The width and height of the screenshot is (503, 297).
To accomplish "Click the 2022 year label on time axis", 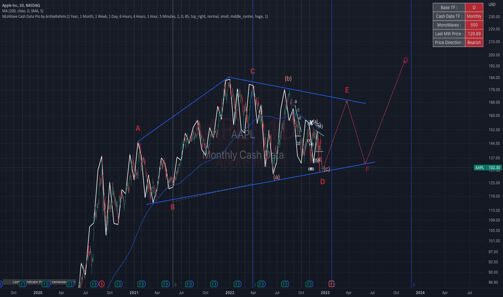I will [x=230, y=293].
